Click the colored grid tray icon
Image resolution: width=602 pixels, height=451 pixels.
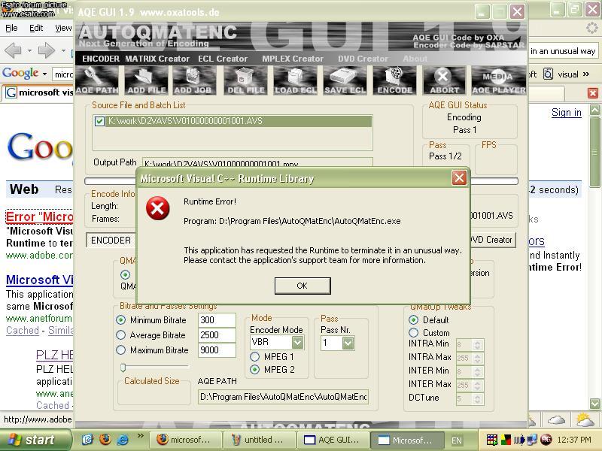pyautogui.click(x=491, y=440)
